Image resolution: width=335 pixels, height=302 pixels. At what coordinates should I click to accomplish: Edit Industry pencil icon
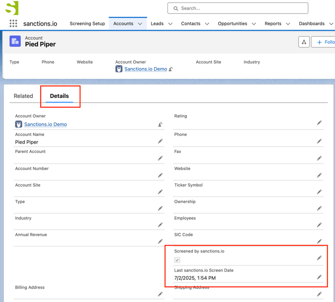coord(160,224)
